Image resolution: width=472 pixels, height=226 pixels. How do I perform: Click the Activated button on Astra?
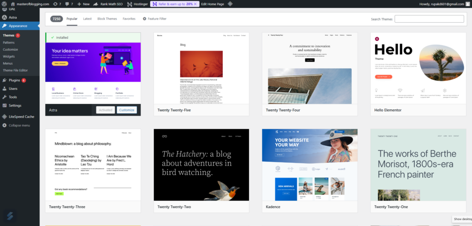pos(106,110)
